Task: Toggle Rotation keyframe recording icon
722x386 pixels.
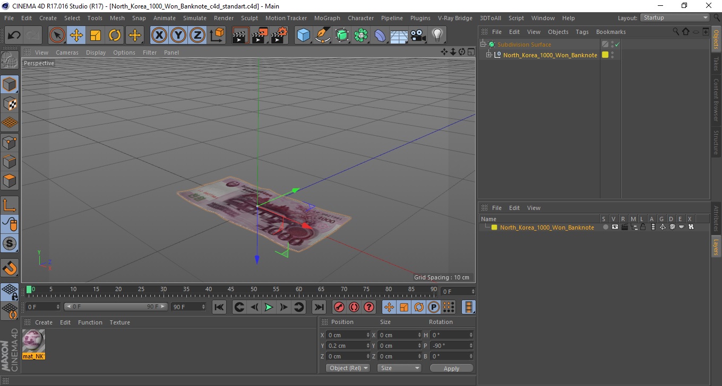Action: (x=419, y=307)
